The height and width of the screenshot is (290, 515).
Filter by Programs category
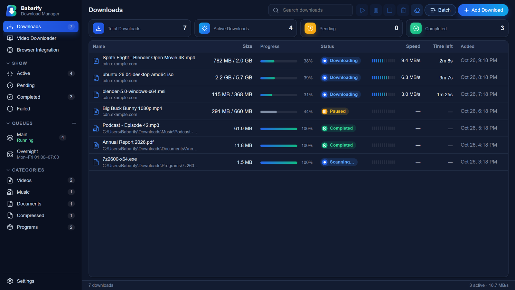[x=41, y=227]
